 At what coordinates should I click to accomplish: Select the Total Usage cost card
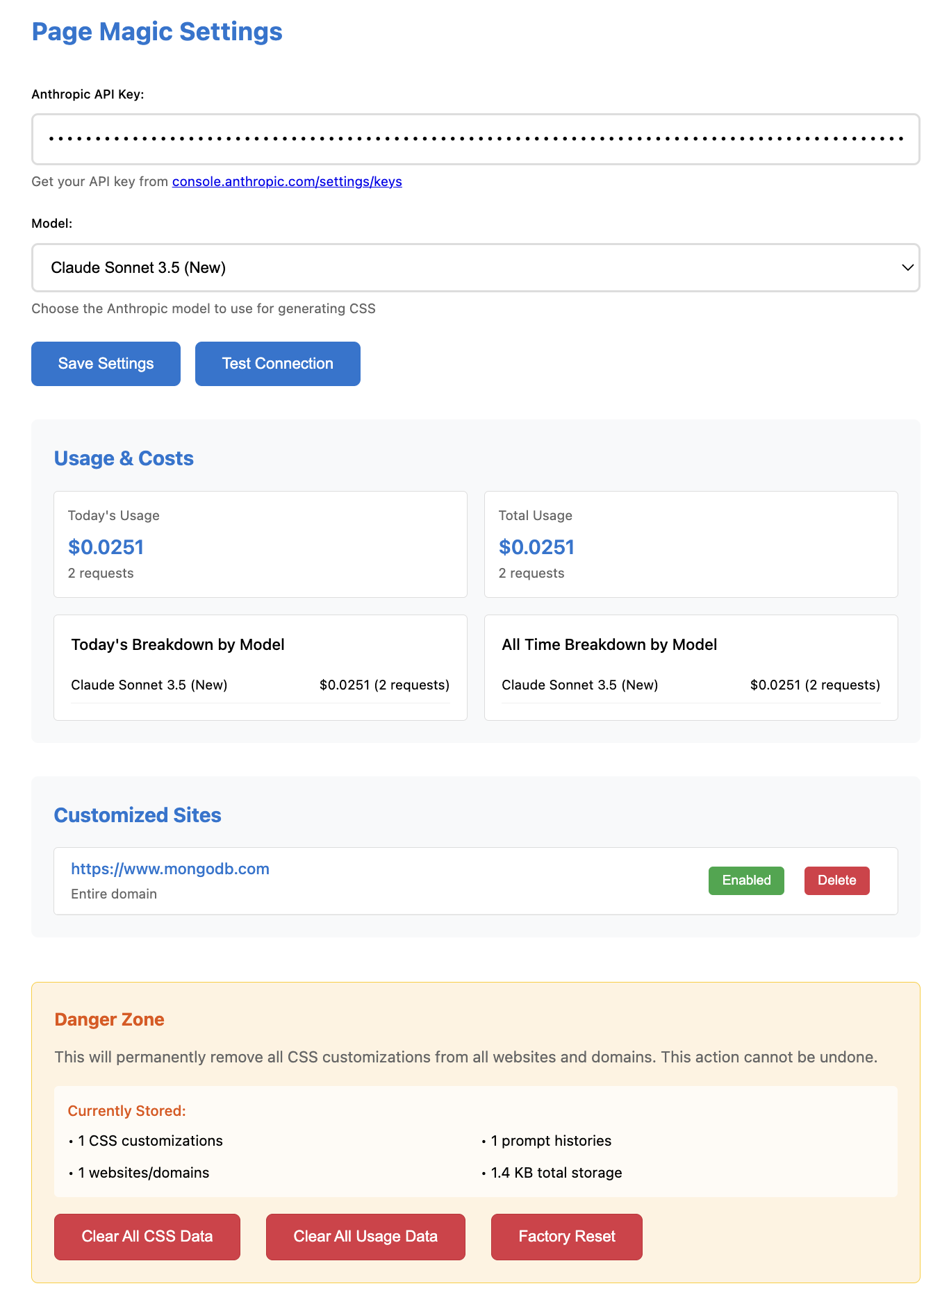click(691, 544)
